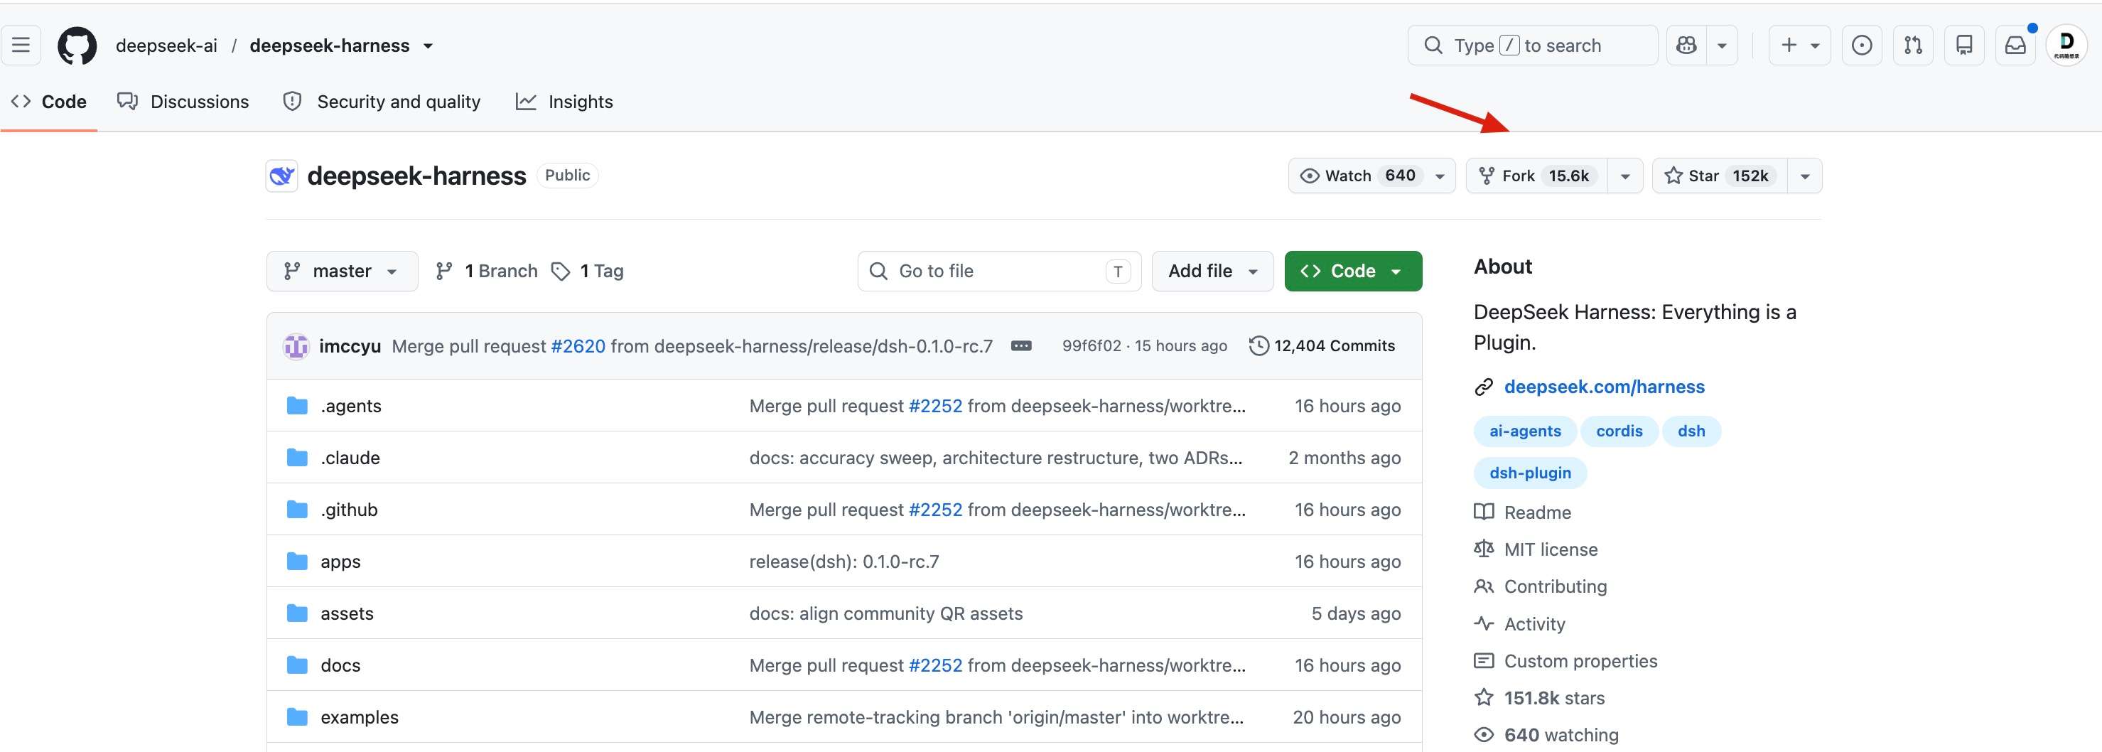Select the dsh-plugin topic tag

(x=1530, y=473)
